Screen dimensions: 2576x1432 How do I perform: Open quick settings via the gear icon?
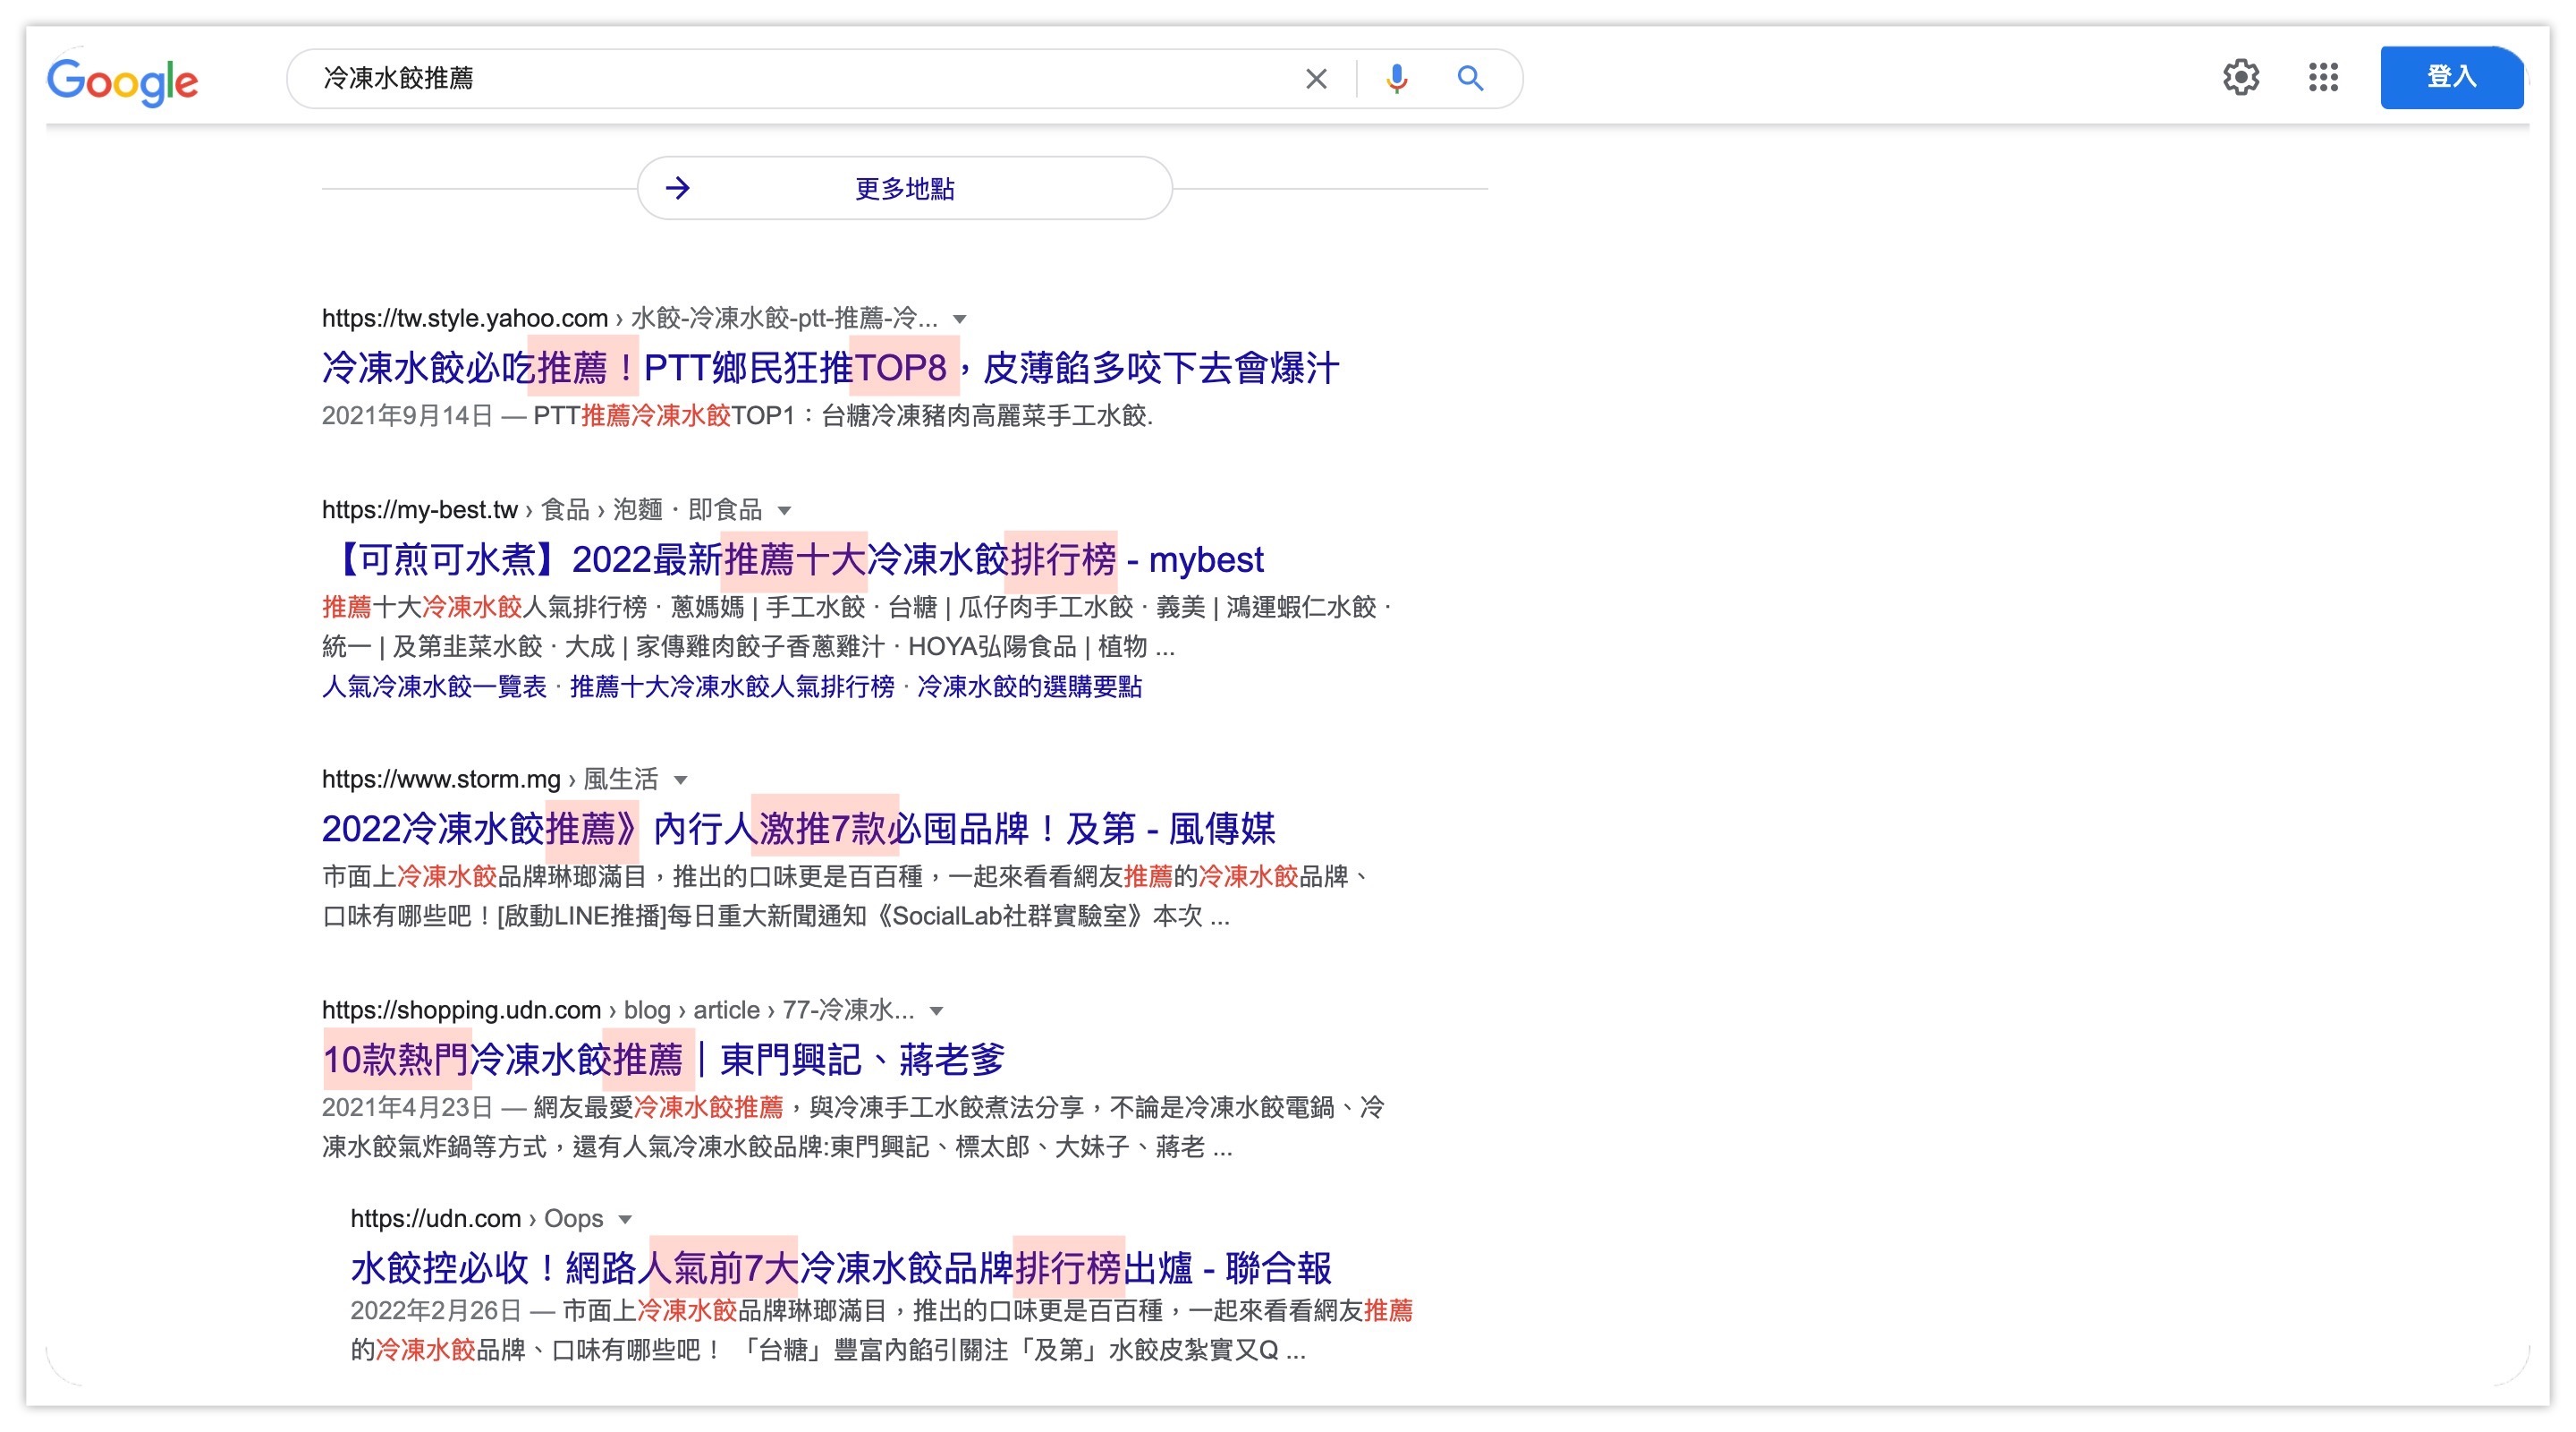click(x=2241, y=77)
